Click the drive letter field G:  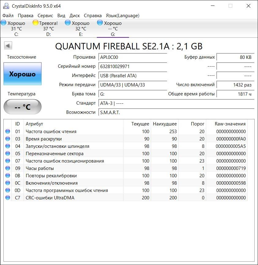133,94
